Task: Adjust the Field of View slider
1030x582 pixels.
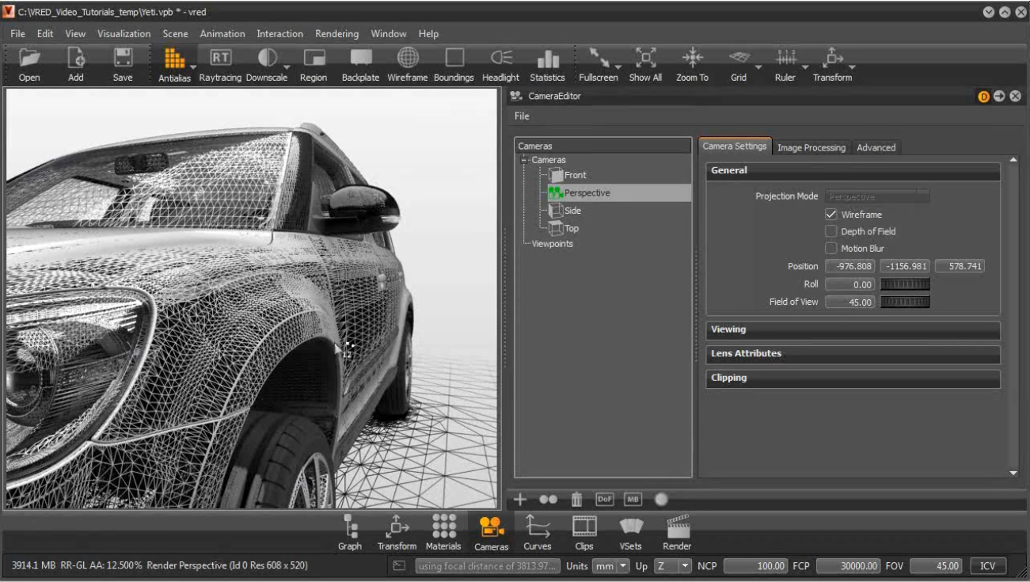Action: pos(905,302)
